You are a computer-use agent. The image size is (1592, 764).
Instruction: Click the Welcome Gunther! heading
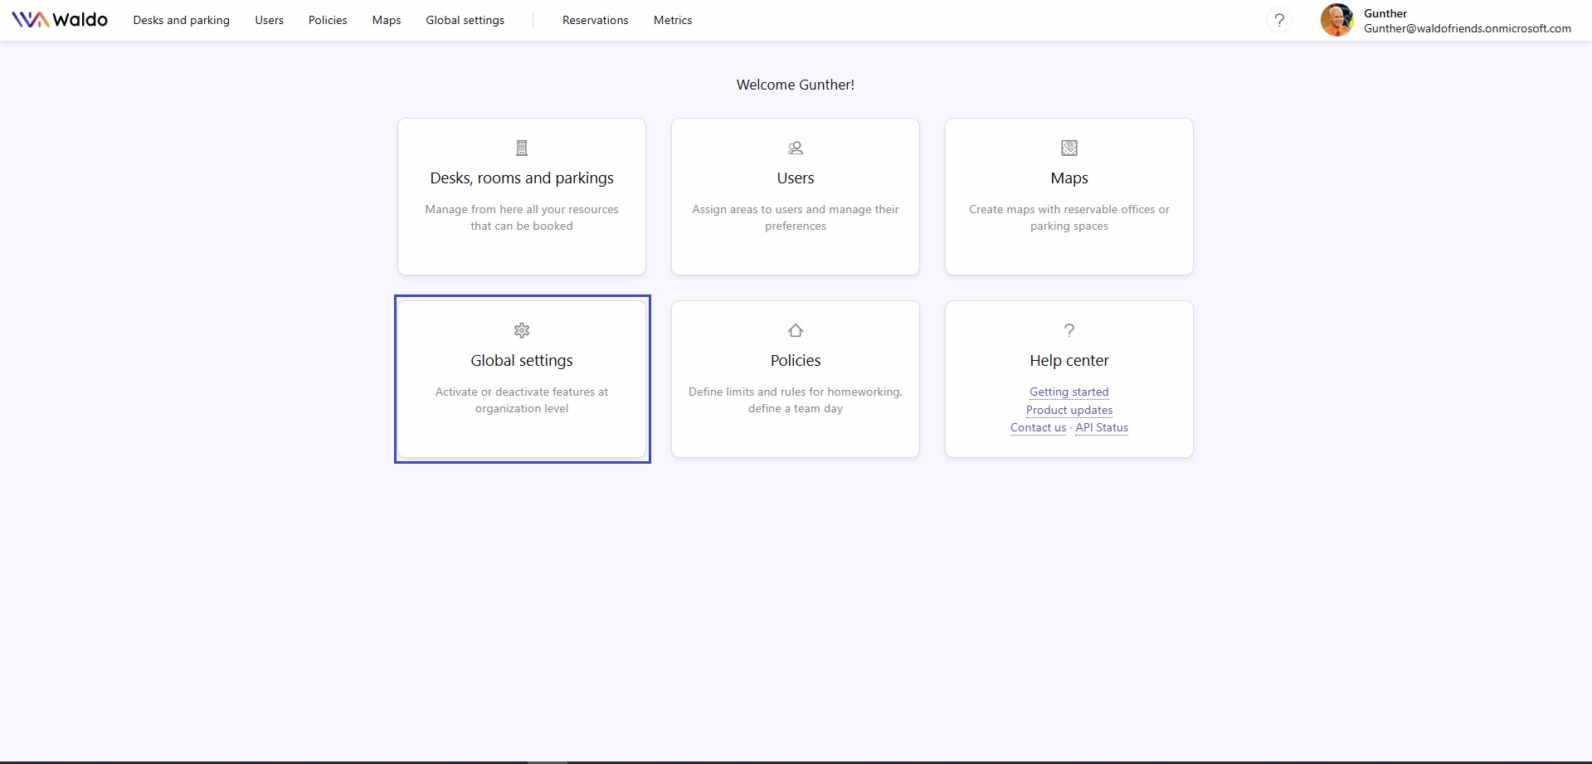coord(796,85)
